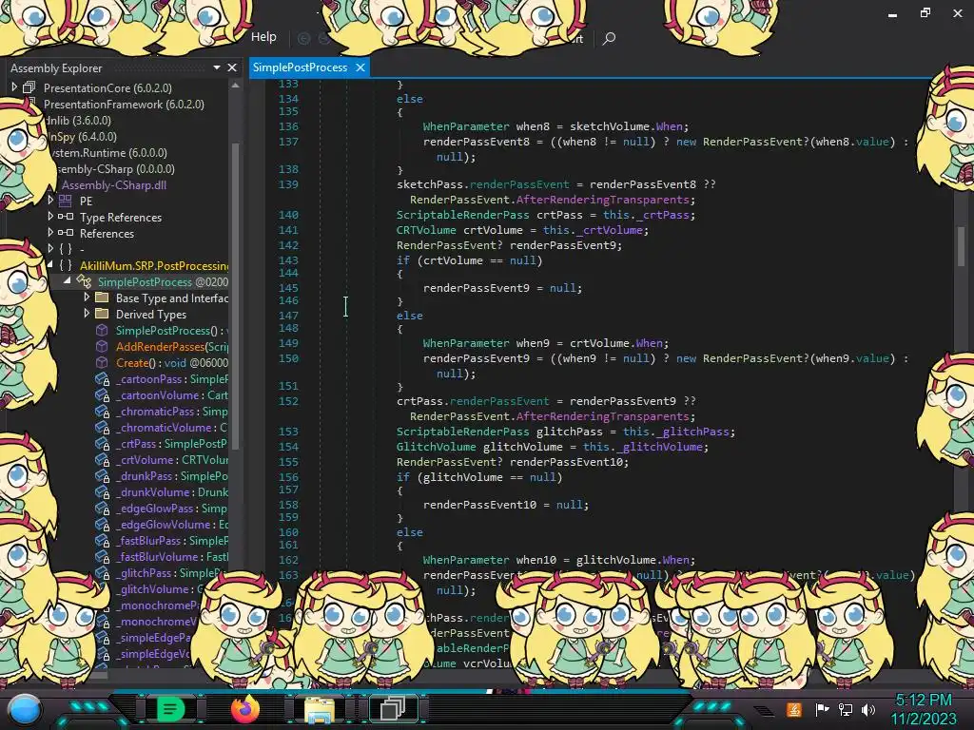Click the Derived Types folder icon
The height and width of the screenshot is (730, 974).
[x=102, y=314]
